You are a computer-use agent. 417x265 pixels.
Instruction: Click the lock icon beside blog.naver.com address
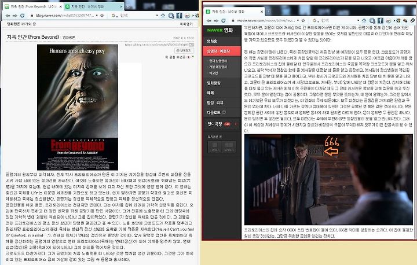pyautogui.click(x=32, y=16)
